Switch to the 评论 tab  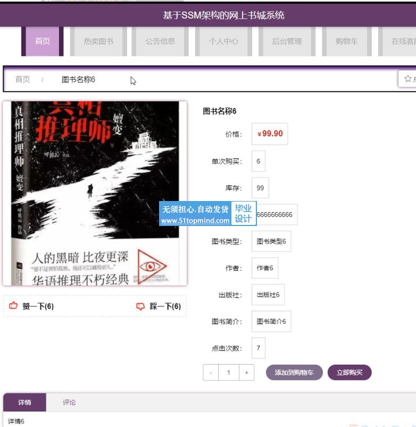pyautogui.click(x=69, y=402)
